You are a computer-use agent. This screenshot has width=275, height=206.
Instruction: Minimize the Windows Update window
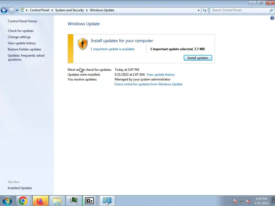252,3
